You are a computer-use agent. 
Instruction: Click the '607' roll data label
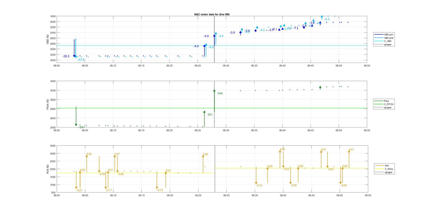coord(324,150)
